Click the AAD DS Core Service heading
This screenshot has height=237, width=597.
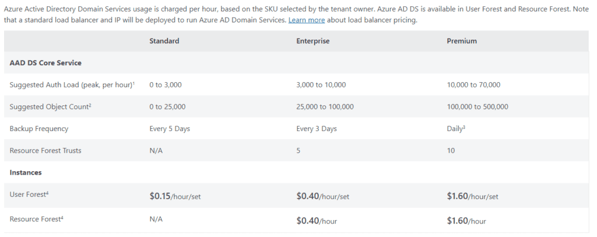45,63
